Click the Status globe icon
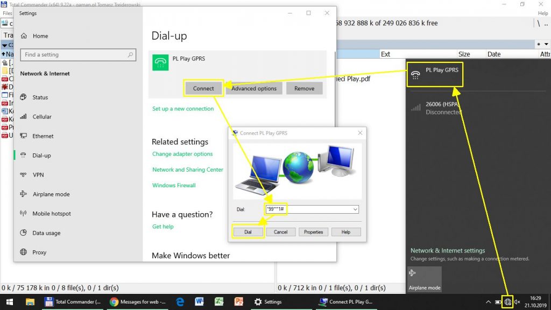 click(x=23, y=97)
